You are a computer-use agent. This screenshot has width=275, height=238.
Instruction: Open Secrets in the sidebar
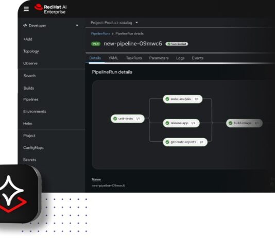coord(29,160)
